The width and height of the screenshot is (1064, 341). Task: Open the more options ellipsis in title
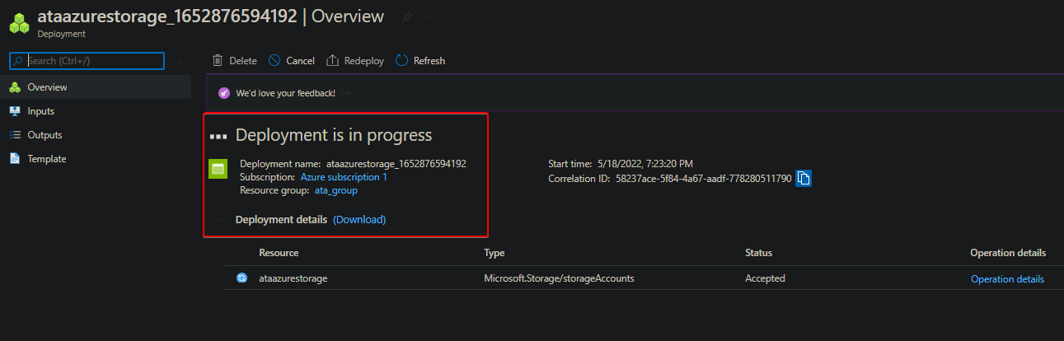433,16
